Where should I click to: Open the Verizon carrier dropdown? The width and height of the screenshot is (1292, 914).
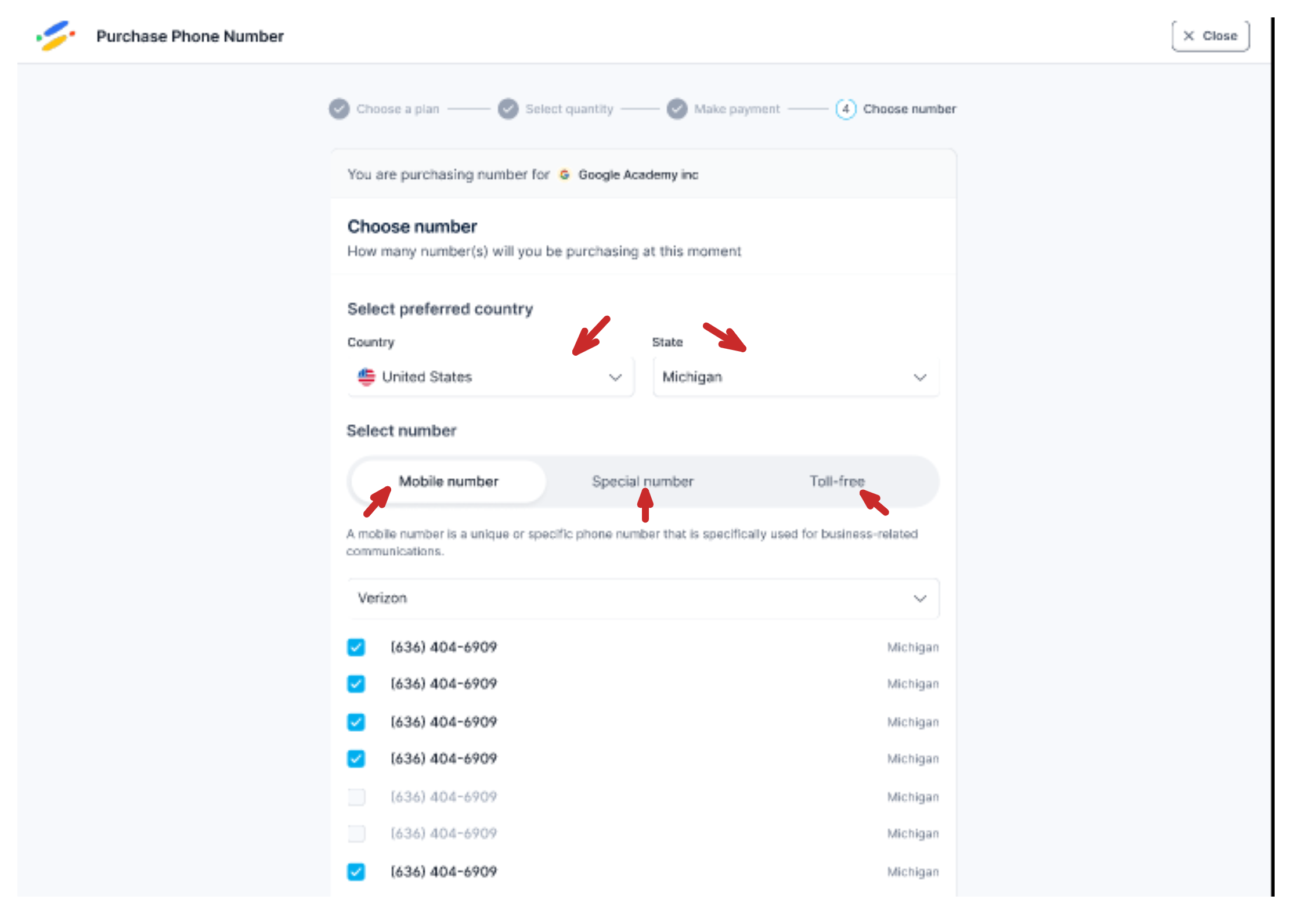(643, 598)
